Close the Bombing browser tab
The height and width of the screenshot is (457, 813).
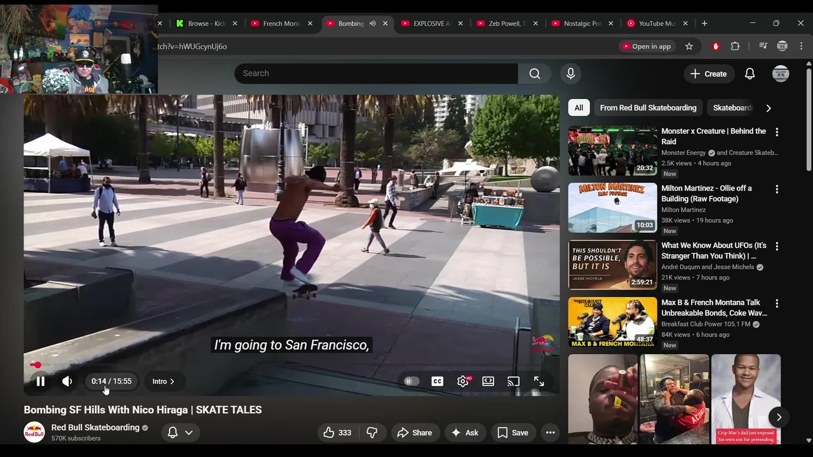385,23
